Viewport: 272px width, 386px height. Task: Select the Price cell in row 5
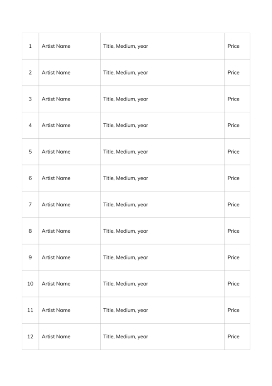point(237,152)
